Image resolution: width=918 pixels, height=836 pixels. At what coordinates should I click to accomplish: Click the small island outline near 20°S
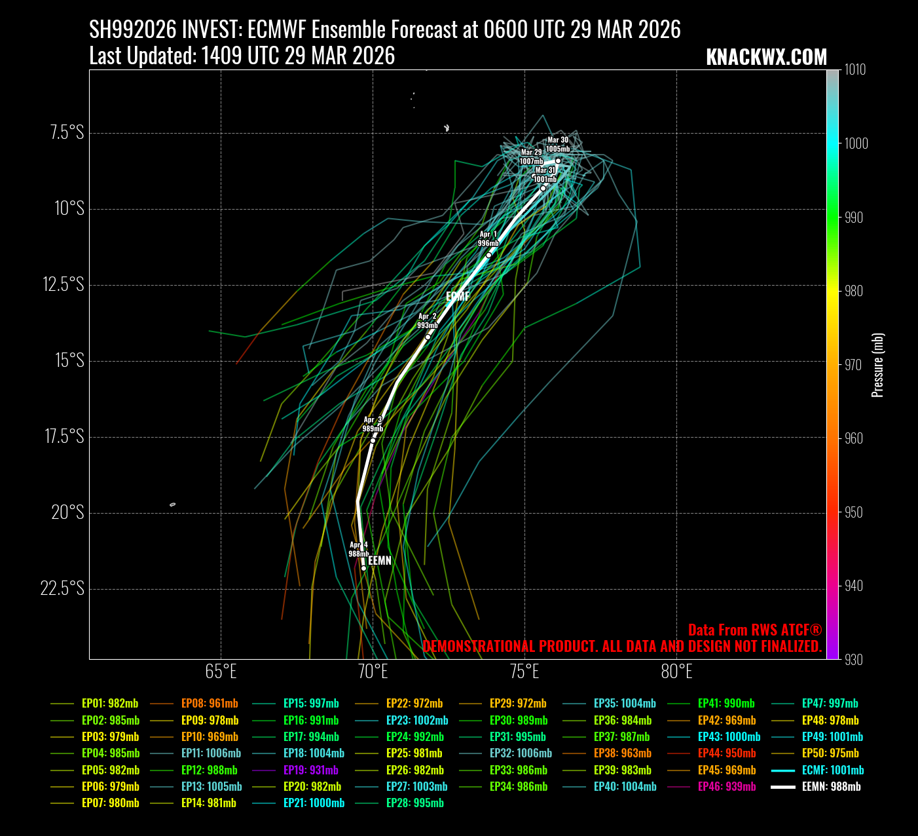(173, 504)
